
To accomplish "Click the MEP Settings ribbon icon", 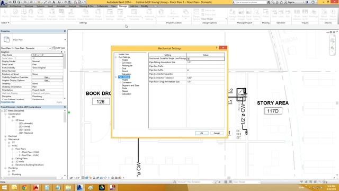I will (x=120, y=14).
